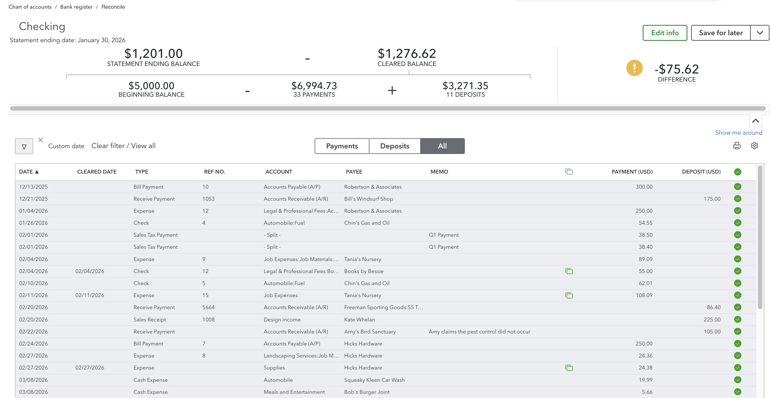Uncheck Kate Whelan Sales Receipt 225.00 row

(x=737, y=319)
